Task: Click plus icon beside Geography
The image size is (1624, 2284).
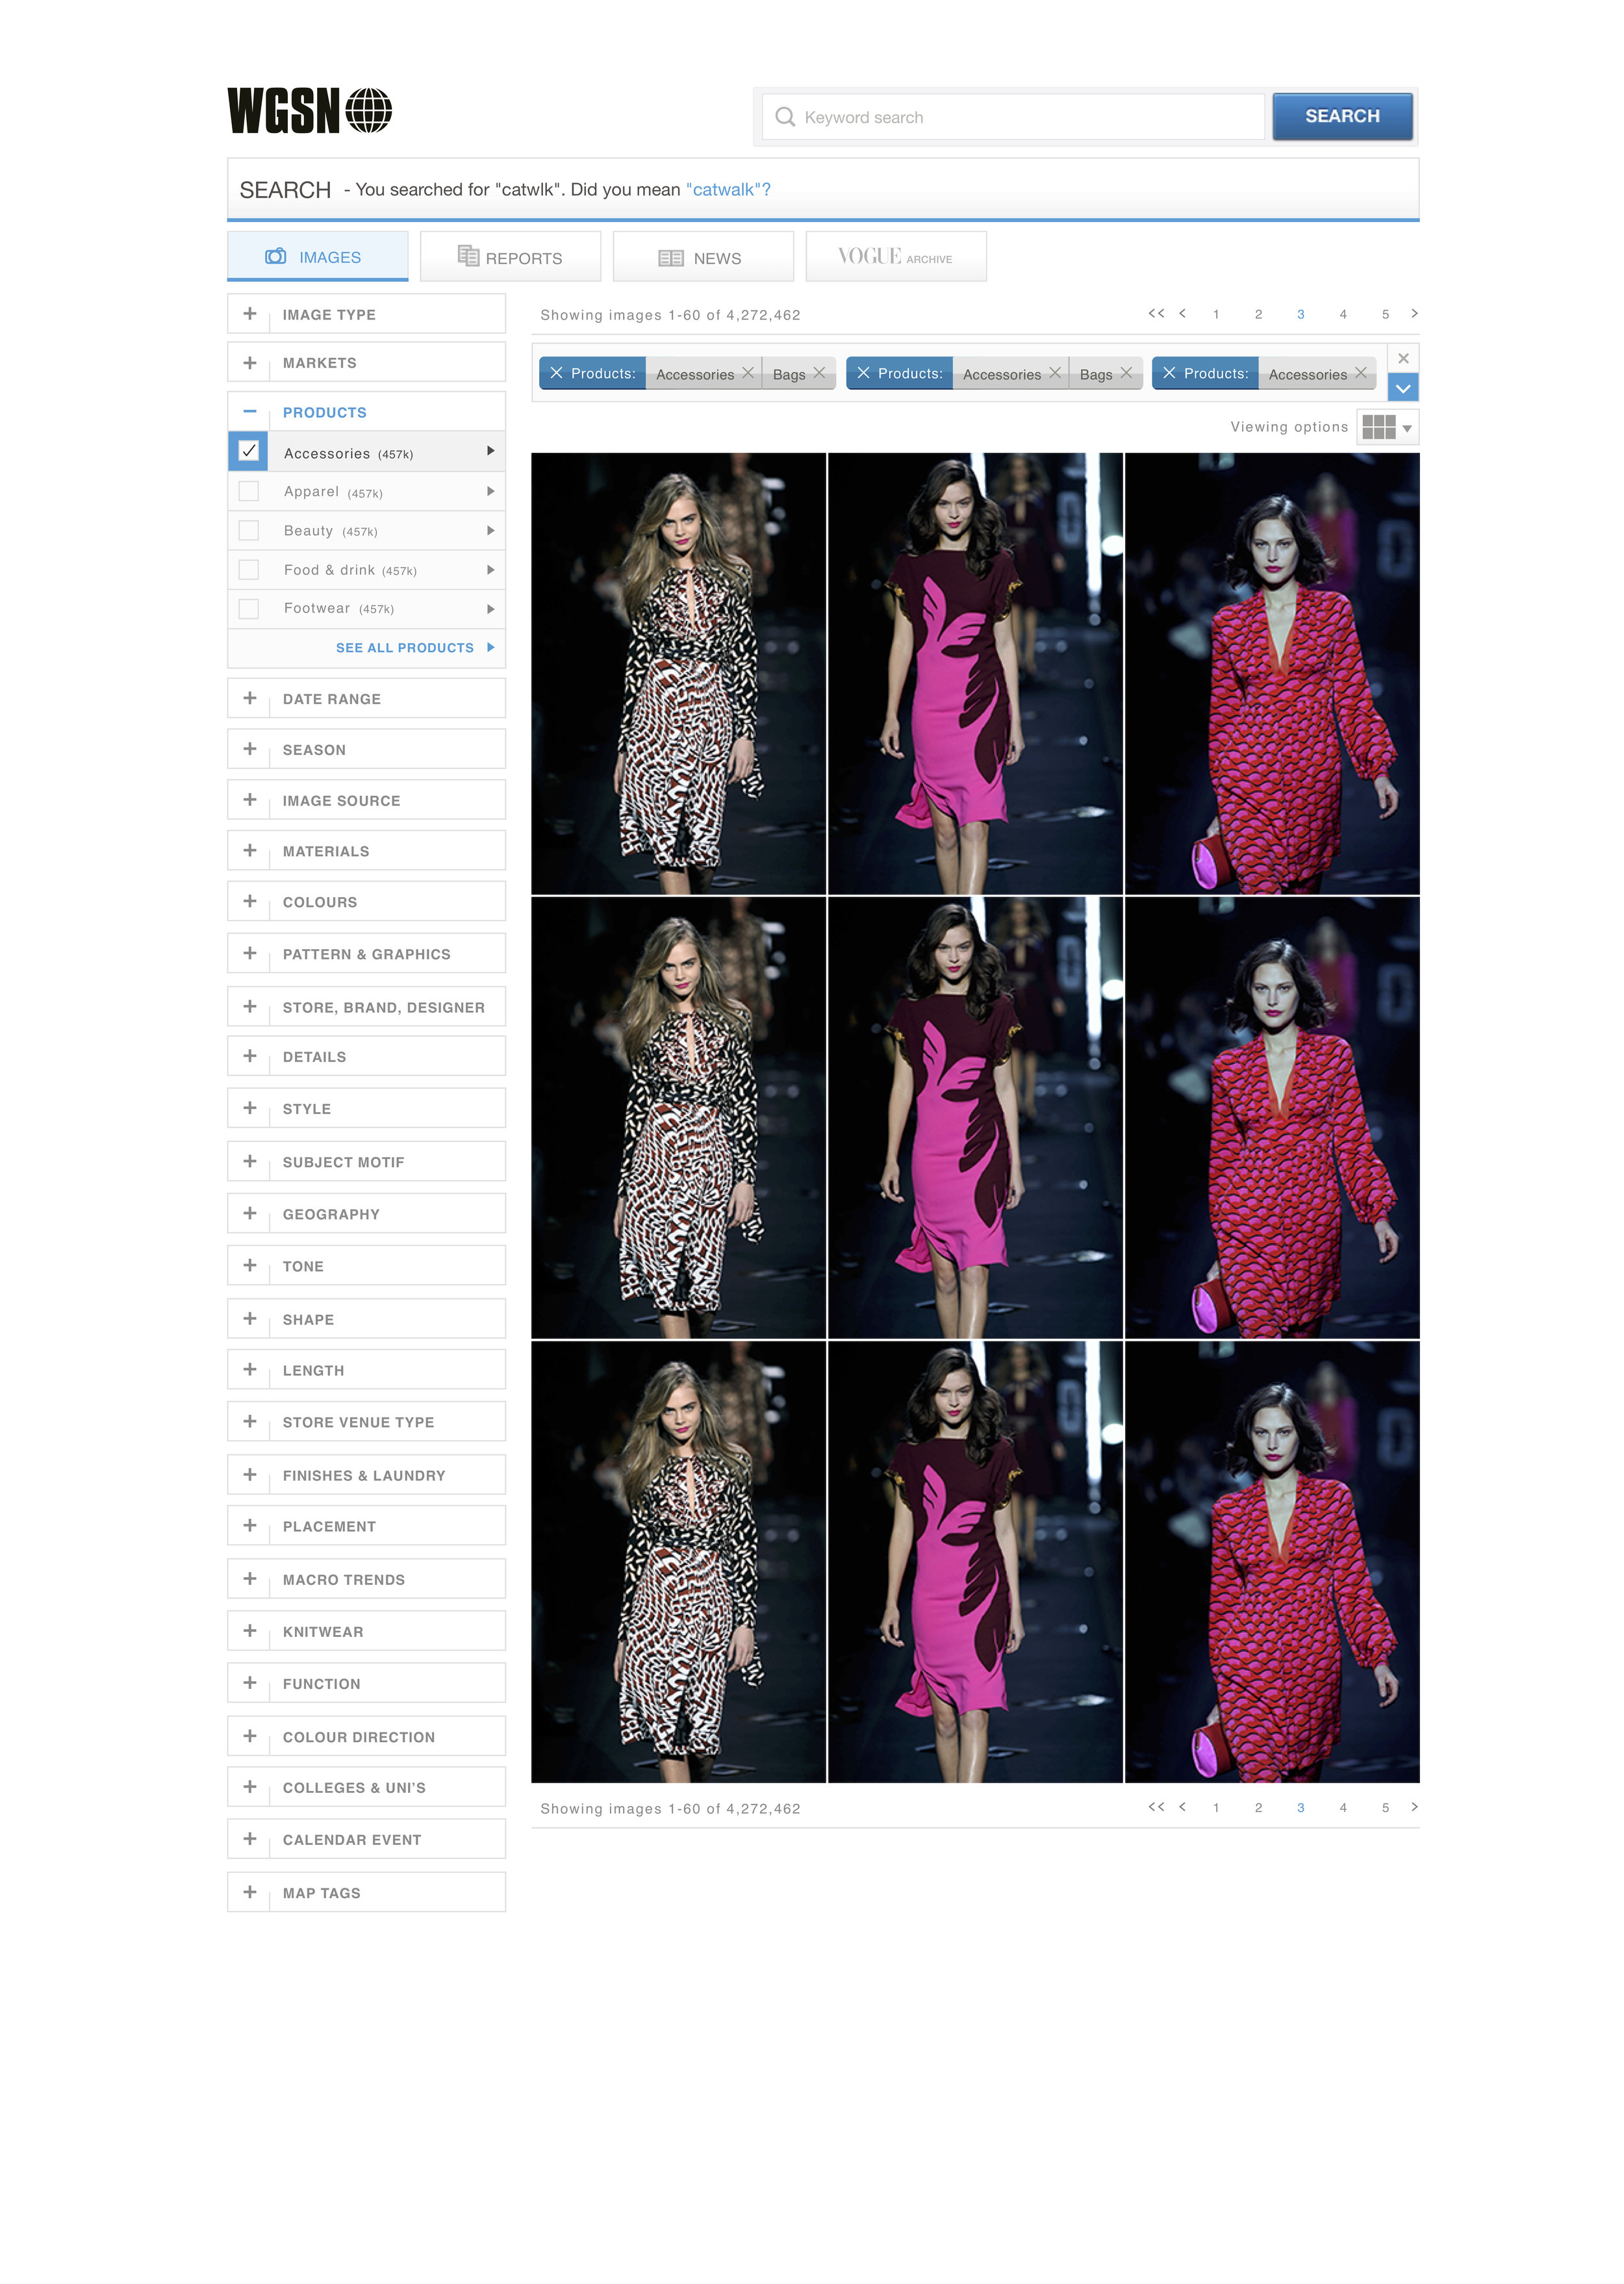Action: coord(250,1213)
